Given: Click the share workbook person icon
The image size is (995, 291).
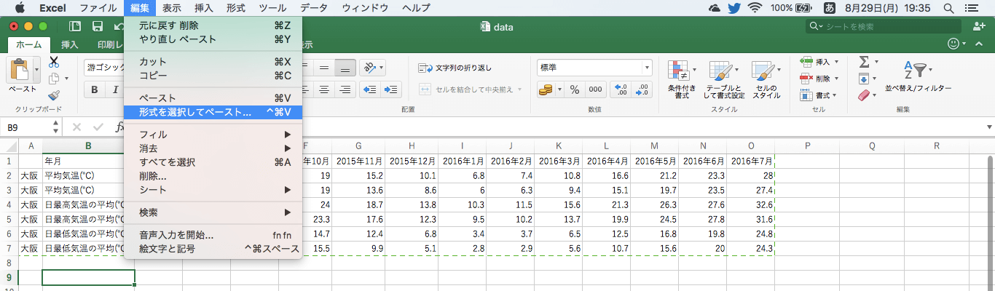Looking at the screenshot, I should tap(979, 26).
